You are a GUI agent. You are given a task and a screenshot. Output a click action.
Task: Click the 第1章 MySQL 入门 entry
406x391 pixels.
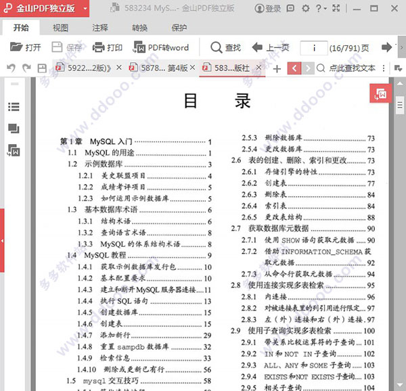pyautogui.click(x=136, y=141)
